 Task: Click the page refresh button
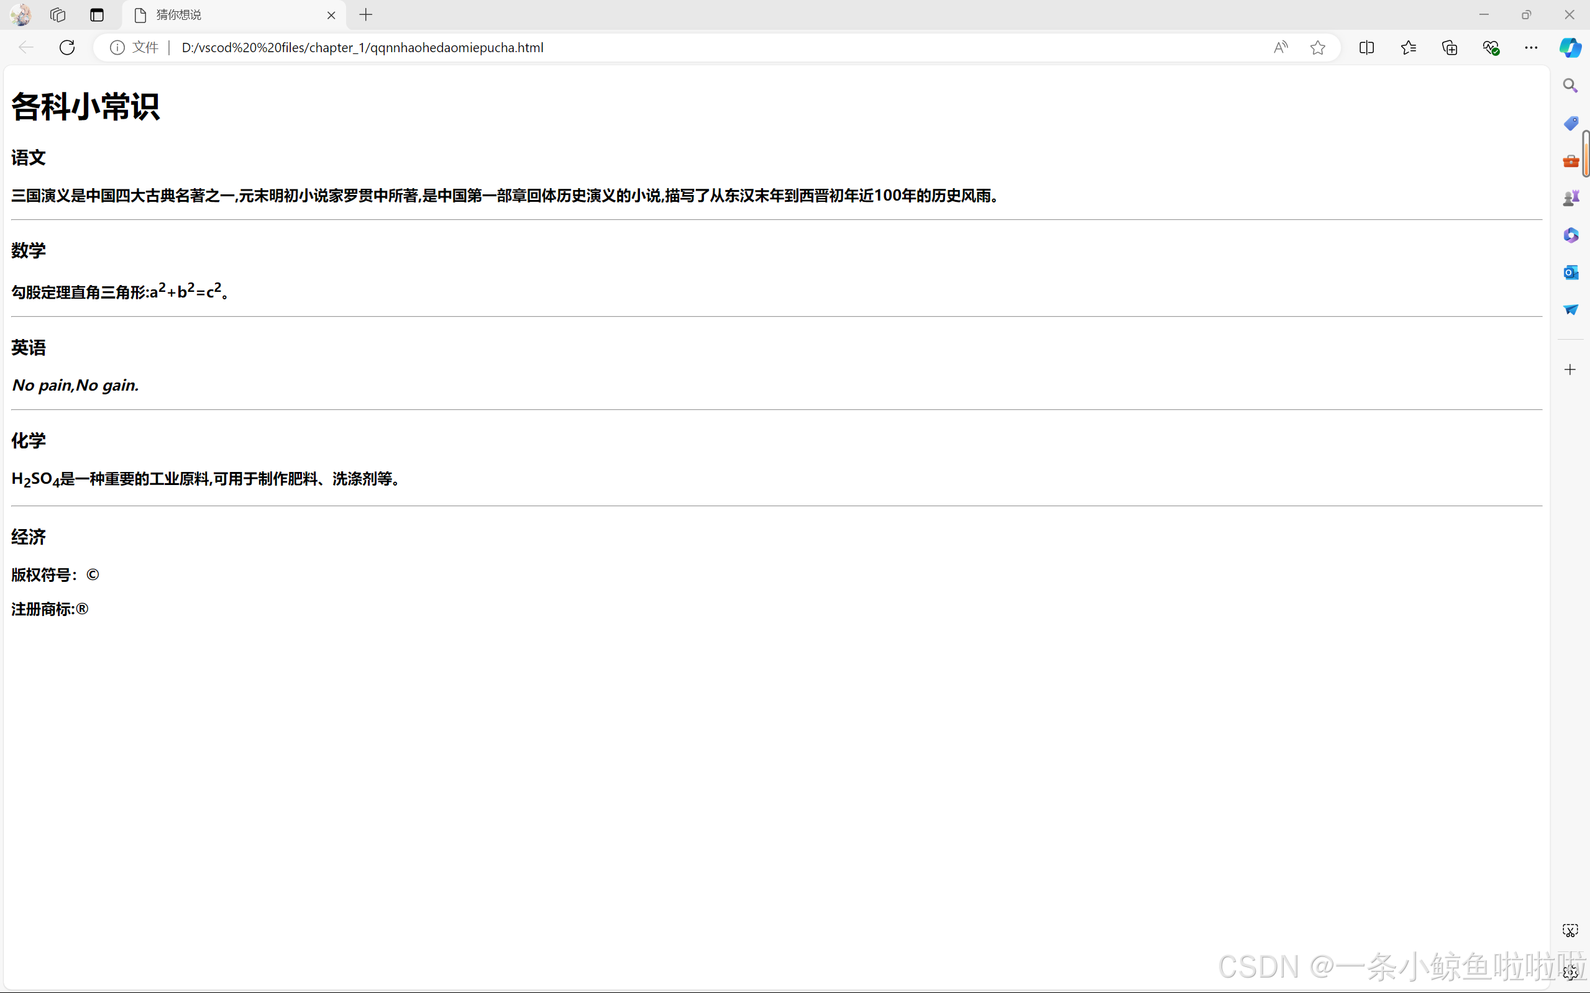pos(67,47)
